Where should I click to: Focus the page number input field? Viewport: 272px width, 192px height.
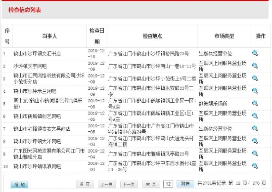click(x=168, y=184)
